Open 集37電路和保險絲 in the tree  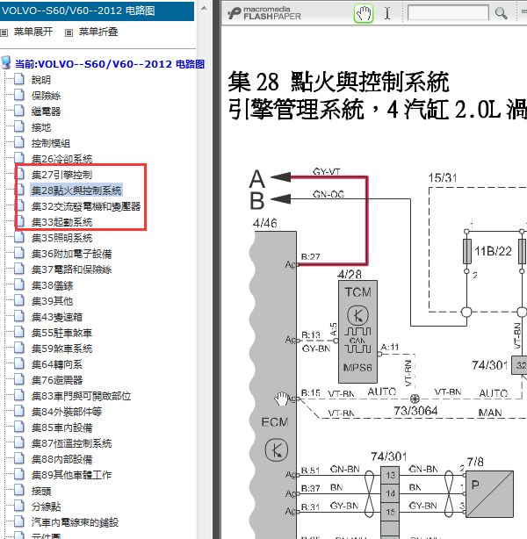71,269
